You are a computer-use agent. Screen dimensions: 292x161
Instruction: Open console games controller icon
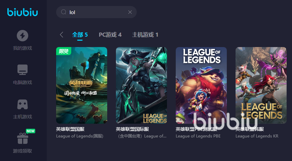[x=23, y=104]
